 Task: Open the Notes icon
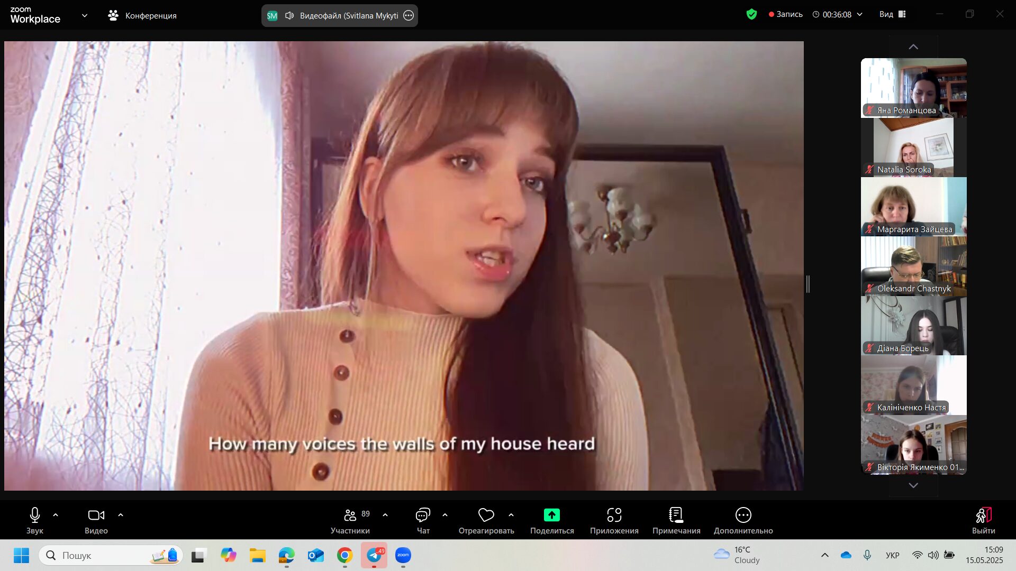pos(676,515)
